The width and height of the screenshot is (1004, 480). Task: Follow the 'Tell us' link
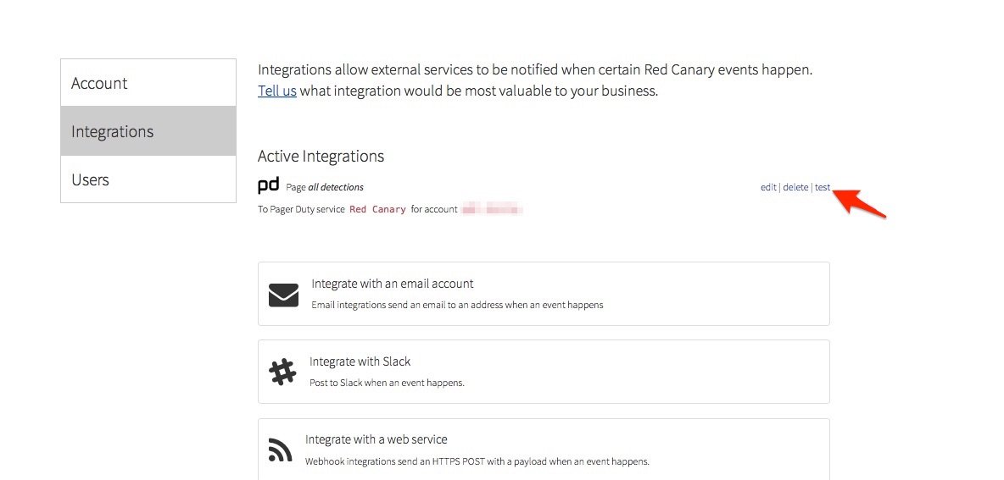(277, 91)
